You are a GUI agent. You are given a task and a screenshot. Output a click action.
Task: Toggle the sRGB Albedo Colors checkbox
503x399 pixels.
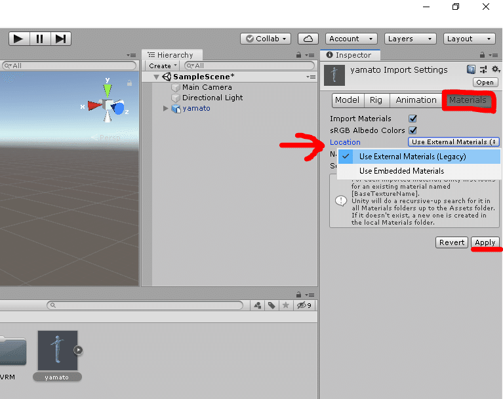(413, 130)
